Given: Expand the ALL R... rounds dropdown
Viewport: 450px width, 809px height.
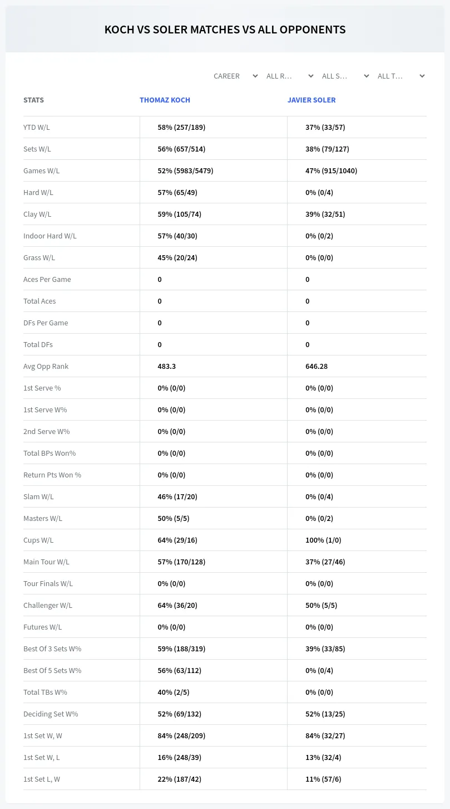Looking at the screenshot, I should tap(290, 76).
